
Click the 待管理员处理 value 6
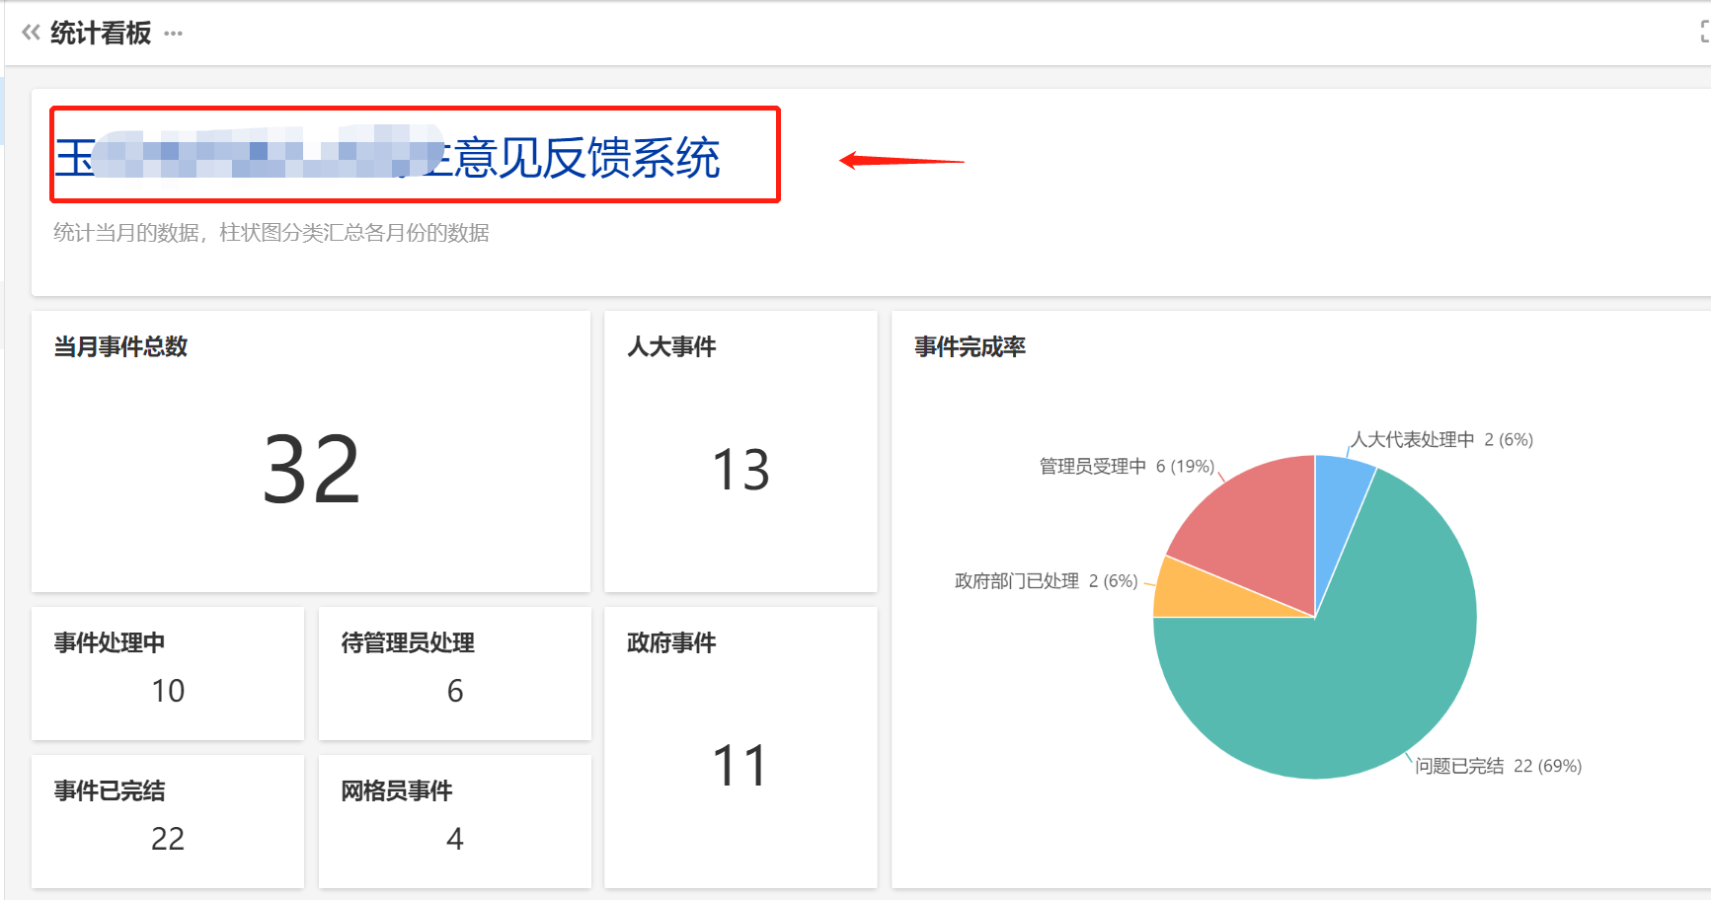(x=455, y=691)
